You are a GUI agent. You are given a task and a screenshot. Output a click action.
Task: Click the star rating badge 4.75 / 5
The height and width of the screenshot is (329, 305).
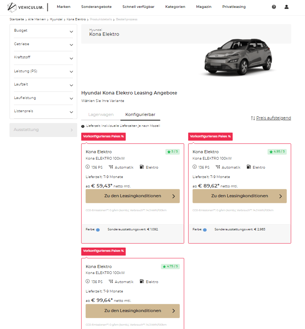coord(170,266)
